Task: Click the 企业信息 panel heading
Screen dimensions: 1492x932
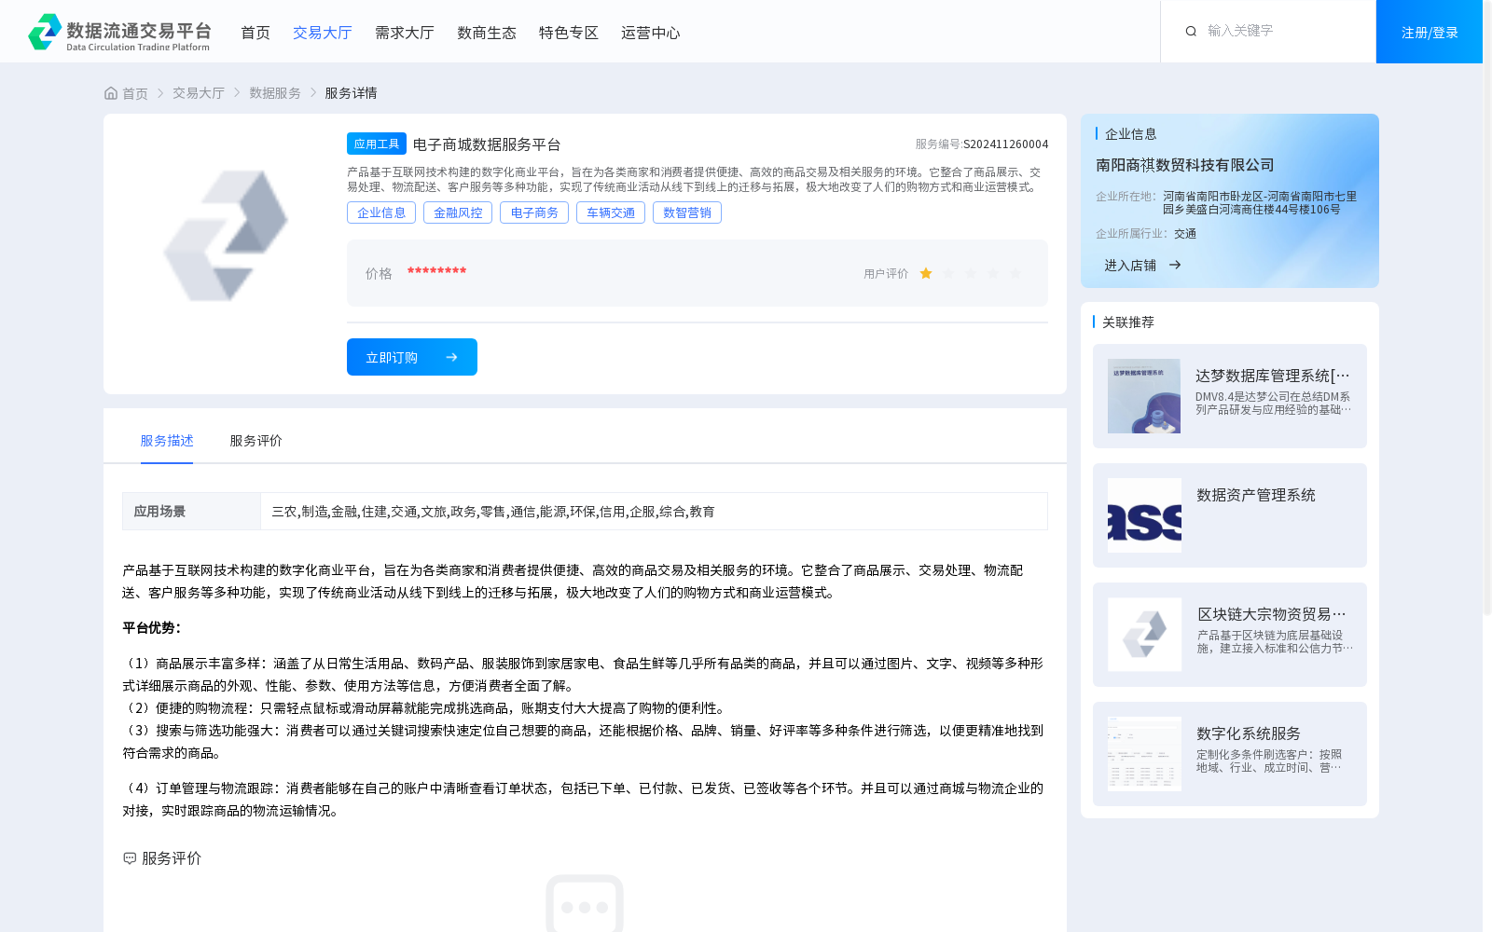Action: [1131, 134]
